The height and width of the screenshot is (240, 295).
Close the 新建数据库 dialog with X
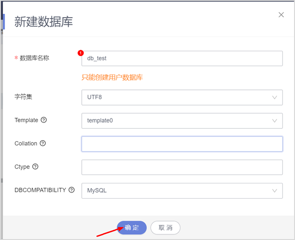[x=281, y=15]
